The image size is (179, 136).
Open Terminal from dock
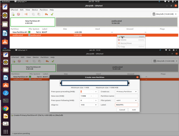(5, 100)
